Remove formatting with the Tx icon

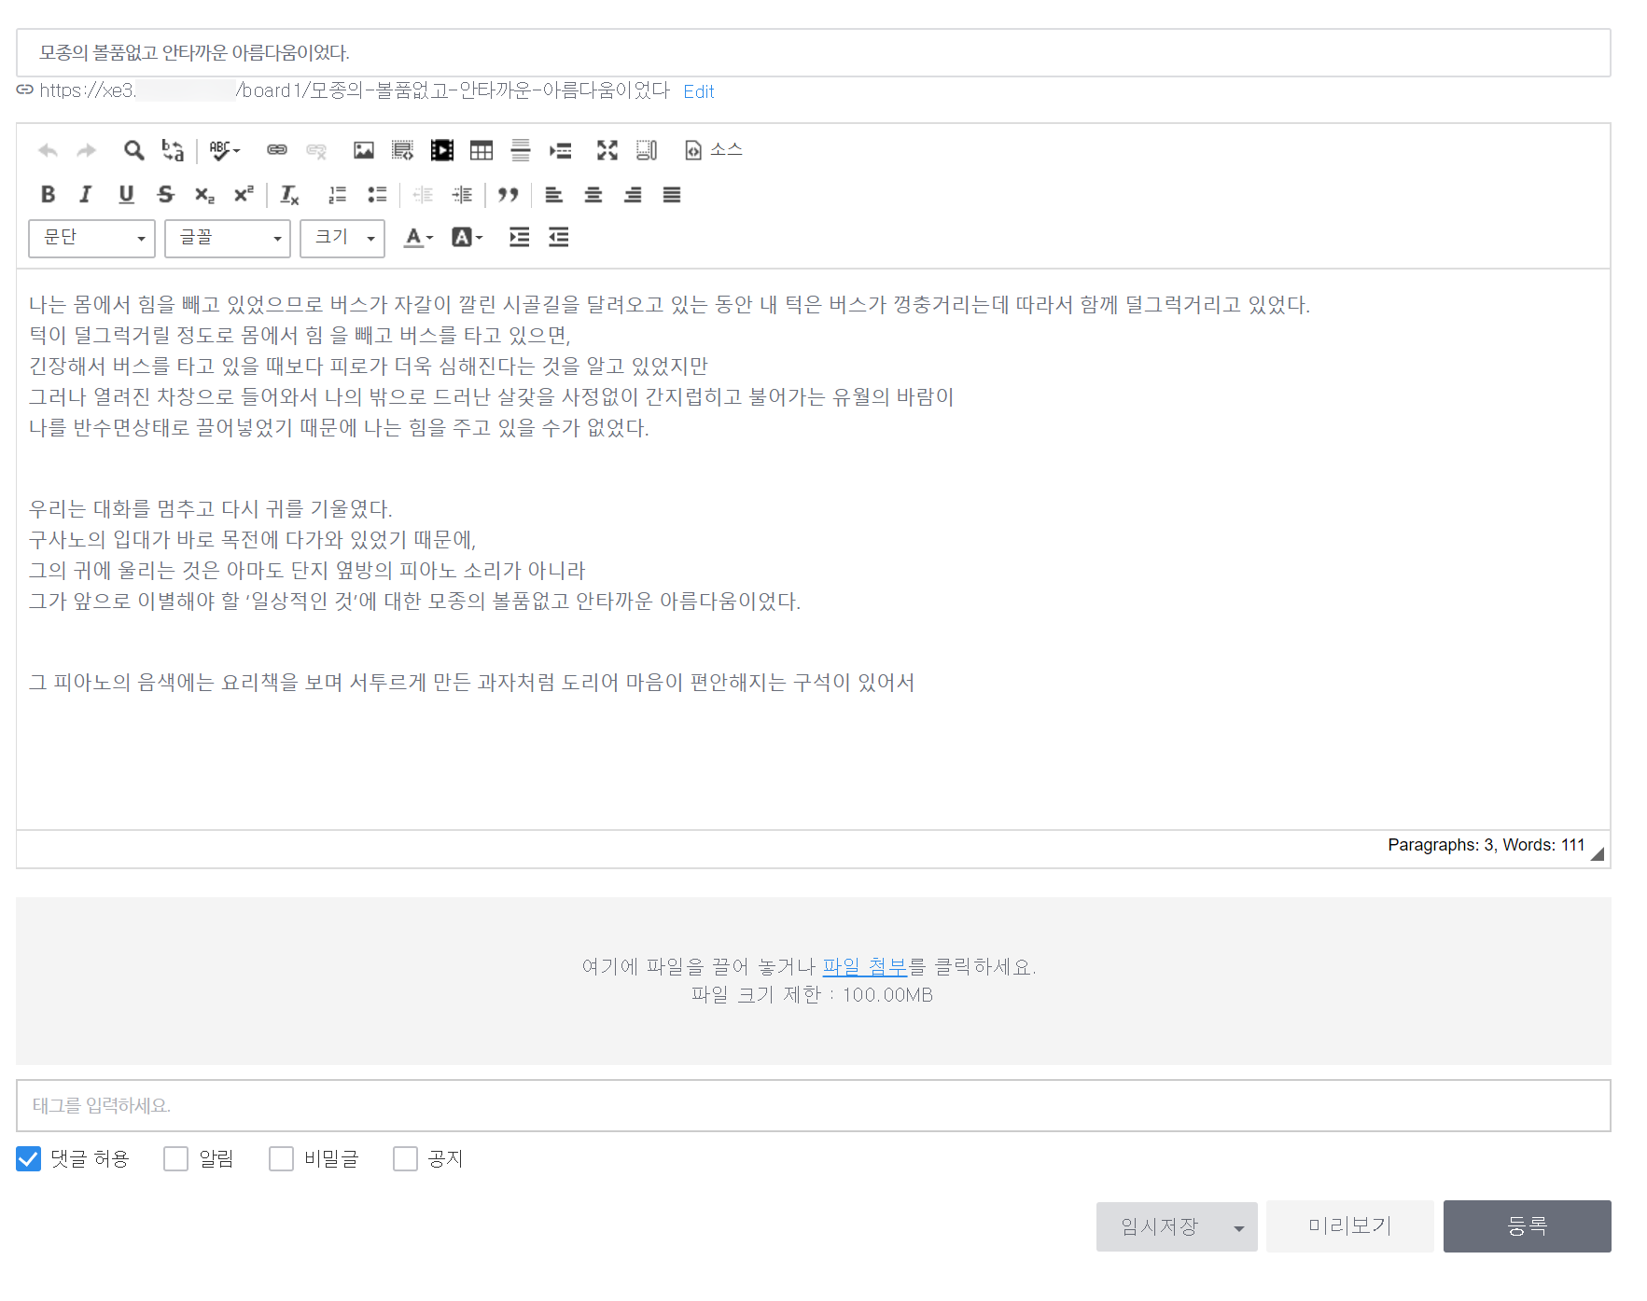(290, 194)
